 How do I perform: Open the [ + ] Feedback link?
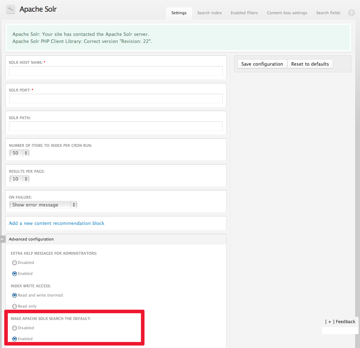[x=340, y=322]
